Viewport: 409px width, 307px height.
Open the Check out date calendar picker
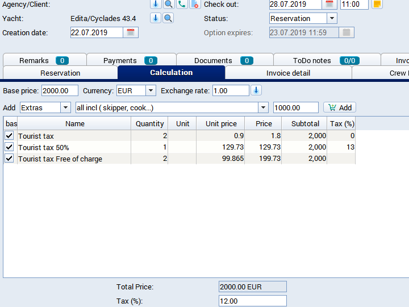329,4
